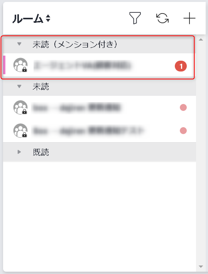
Task: Click the red unread badge showing 1
Action: [181, 66]
